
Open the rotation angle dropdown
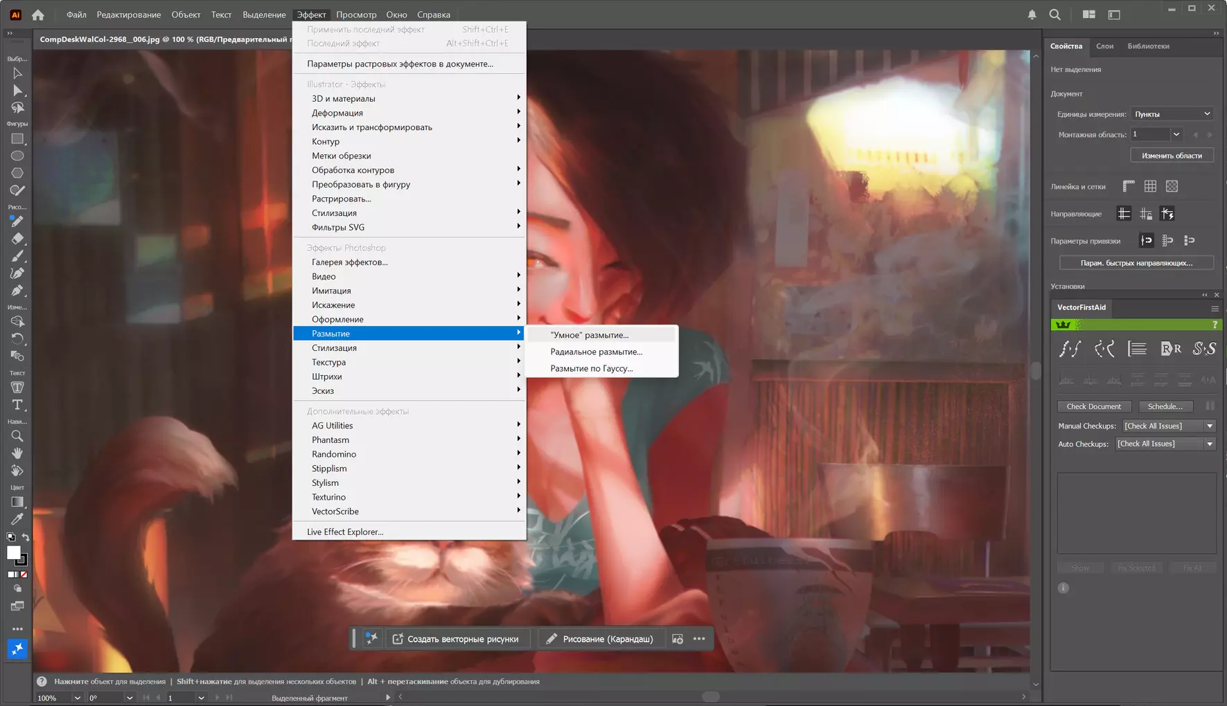pos(129,698)
